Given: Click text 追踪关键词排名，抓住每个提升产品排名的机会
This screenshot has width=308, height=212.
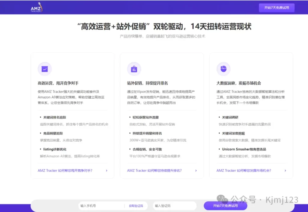Looking at the screenshot, I should [74, 124].
